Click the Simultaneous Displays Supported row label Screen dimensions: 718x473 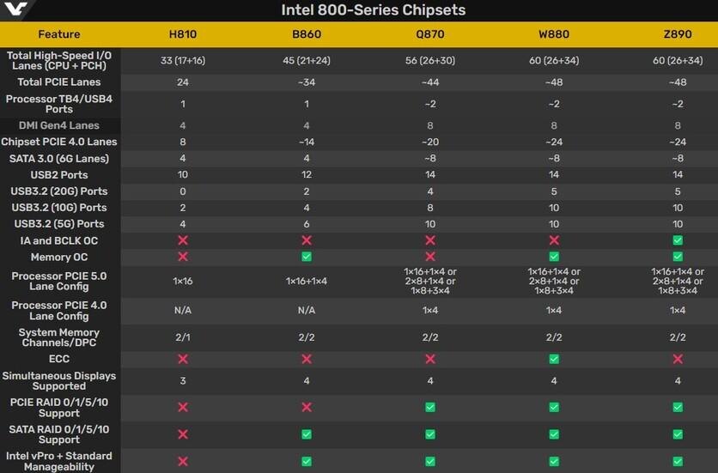click(59, 381)
